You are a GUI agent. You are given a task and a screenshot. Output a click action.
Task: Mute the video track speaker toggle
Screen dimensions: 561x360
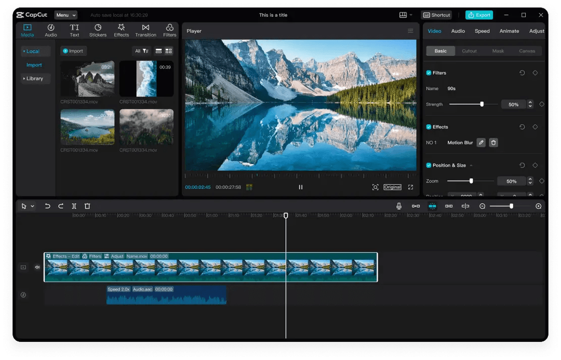[36, 267]
